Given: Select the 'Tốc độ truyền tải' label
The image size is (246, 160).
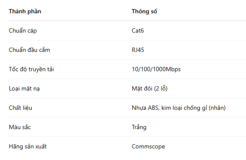Looking at the screenshot, I should point(31,69).
